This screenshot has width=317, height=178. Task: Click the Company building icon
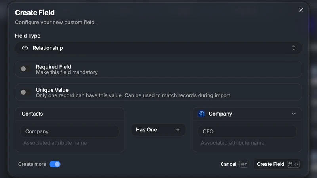(x=202, y=114)
